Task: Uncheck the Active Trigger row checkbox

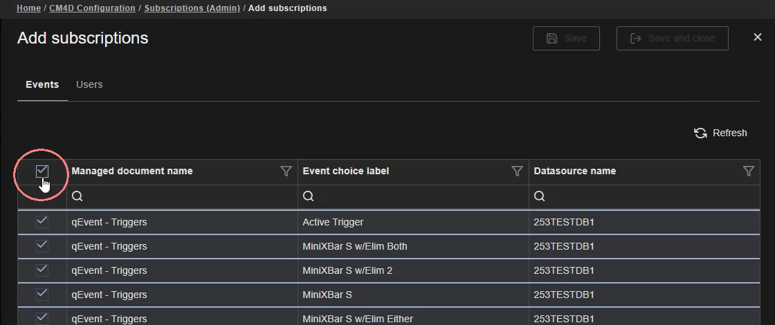Action: coord(42,222)
